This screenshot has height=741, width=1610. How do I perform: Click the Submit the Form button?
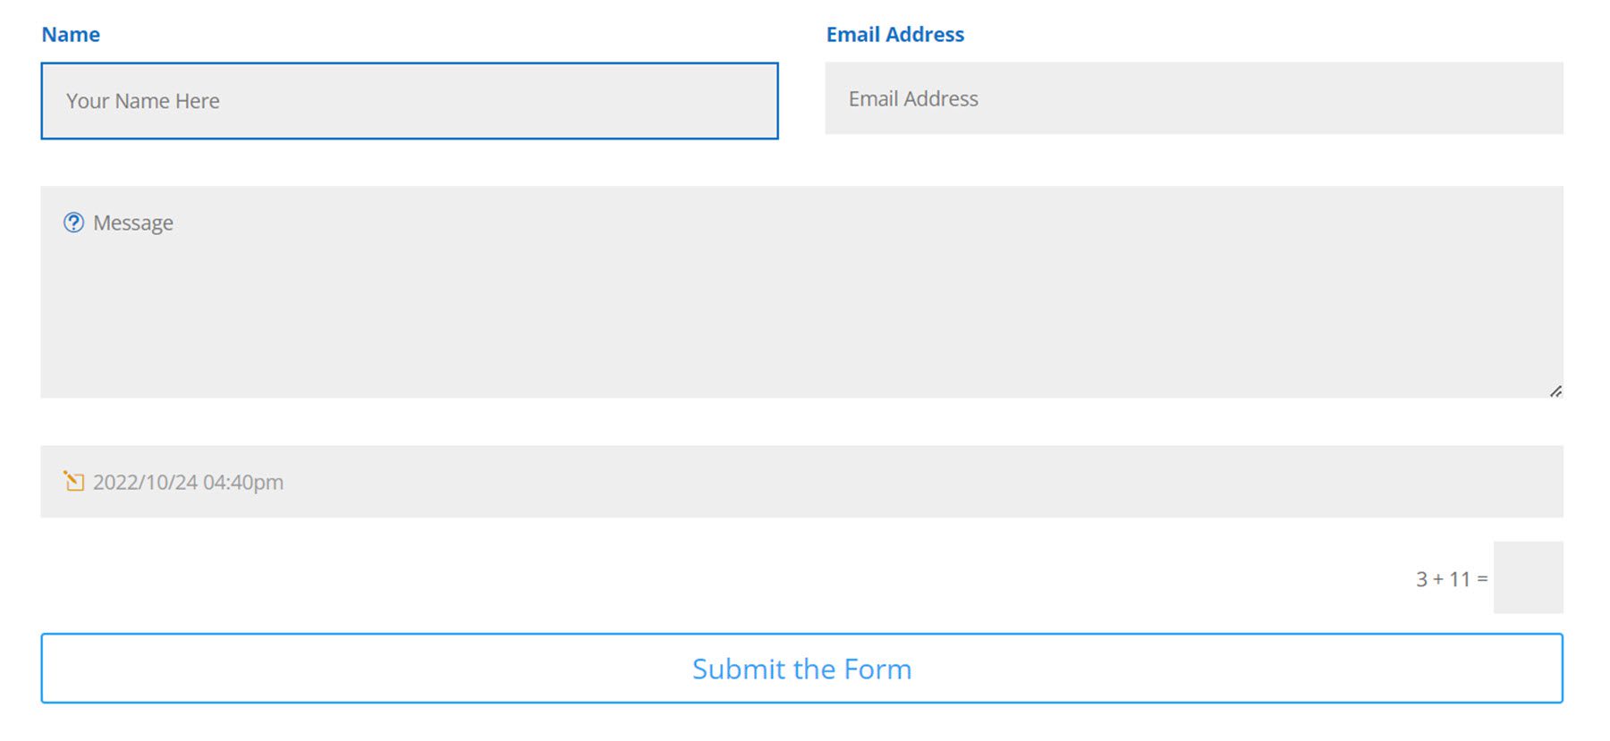[x=801, y=668]
